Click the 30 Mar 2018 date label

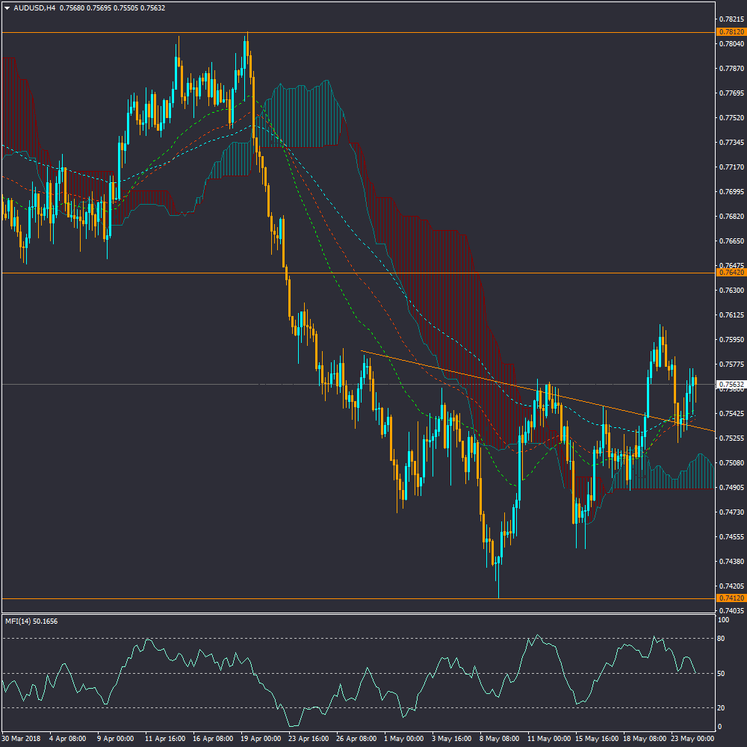[22, 739]
